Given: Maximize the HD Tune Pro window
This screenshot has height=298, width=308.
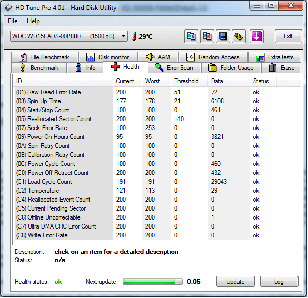Looking at the screenshot, I should (x=271, y=5).
